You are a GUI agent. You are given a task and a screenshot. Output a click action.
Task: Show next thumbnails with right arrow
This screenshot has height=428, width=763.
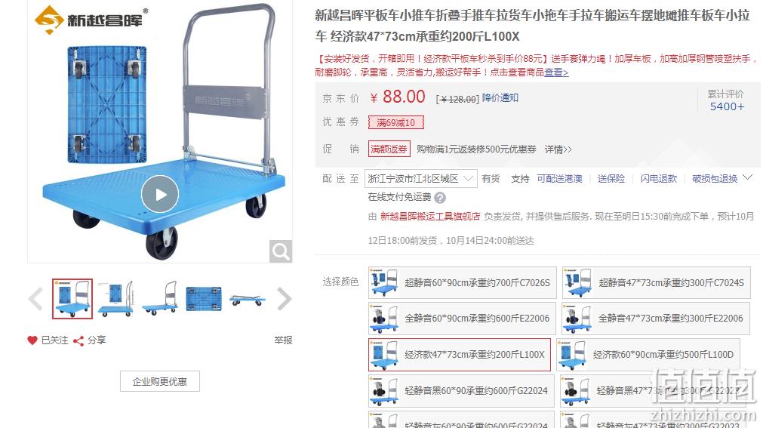[x=285, y=298]
